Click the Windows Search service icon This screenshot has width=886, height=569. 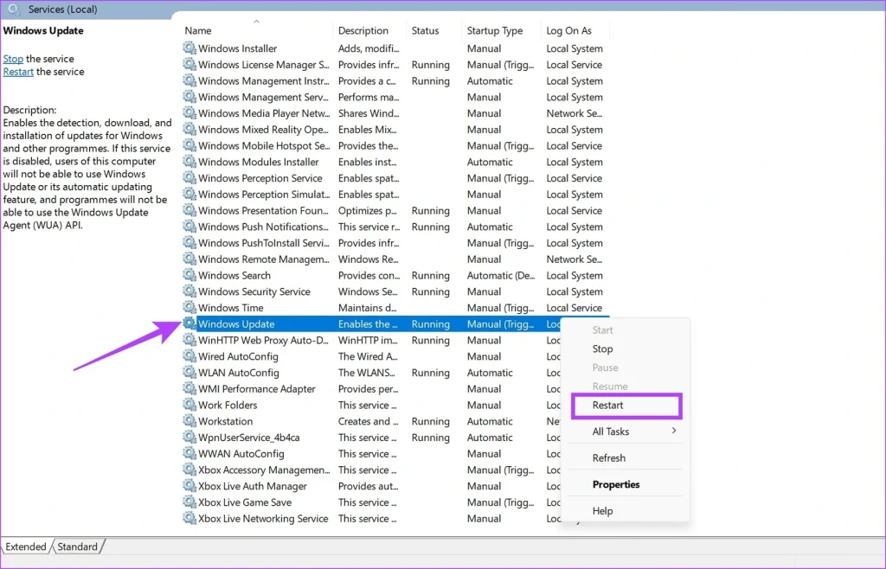(x=189, y=275)
